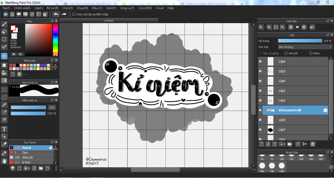
Task: Open Pencil brush settings gear
Action: pos(51,148)
